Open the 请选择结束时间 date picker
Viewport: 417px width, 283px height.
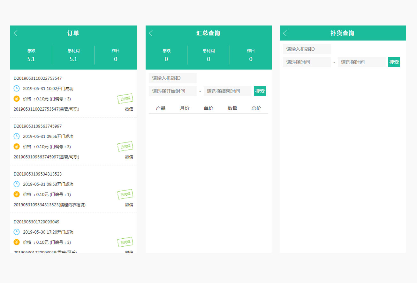pyautogui.click(x=228, y=91)
